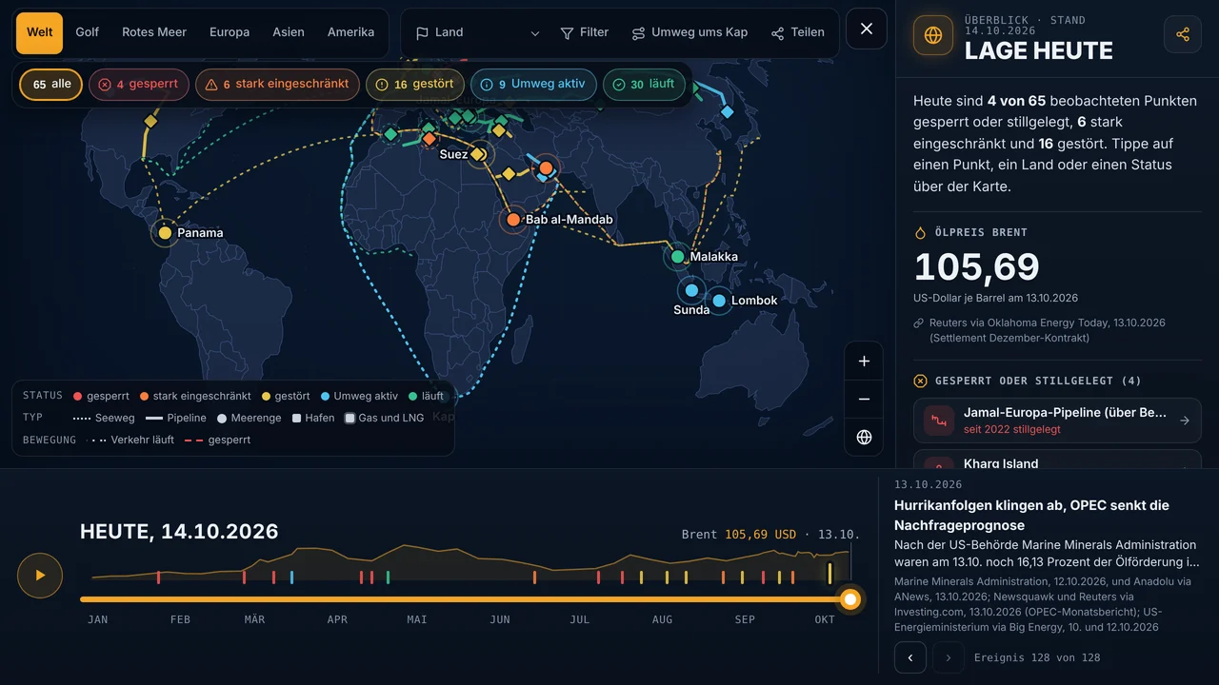Go to previous event with left arrow
This screenshot has height=685, width=1219.
(x=910, y=657)
